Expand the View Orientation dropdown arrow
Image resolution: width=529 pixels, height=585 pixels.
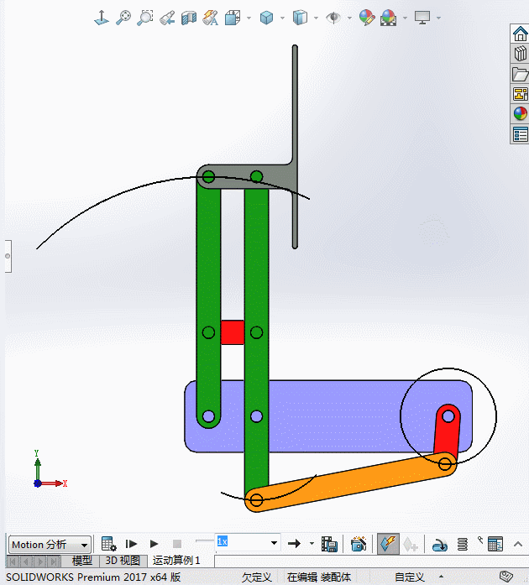coord(249,18)
